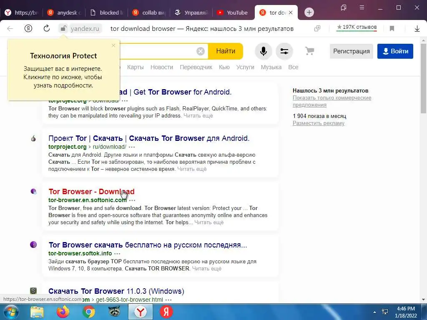The width and height of the screenshot is (427, 320).
Task: Switch to the Переводчик tab
Action: [196, 67]
